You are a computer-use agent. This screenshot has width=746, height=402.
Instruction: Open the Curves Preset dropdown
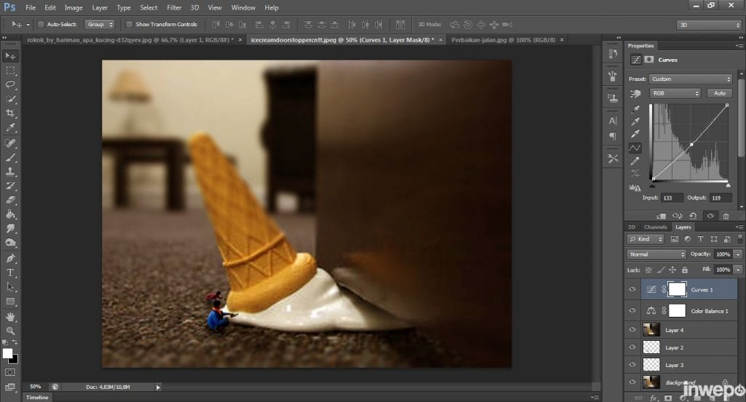tap(691, 79)
